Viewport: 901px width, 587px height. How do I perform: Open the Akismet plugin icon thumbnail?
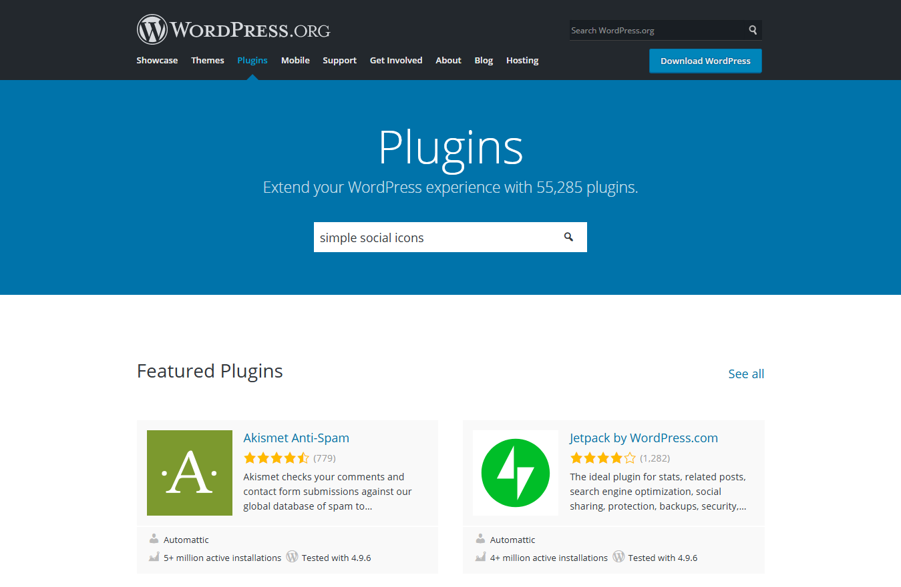[x=190, y=473]
